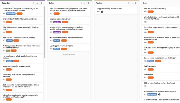
Task: Open 'fix kf dashboard' issue card
Action: (150, 66)
